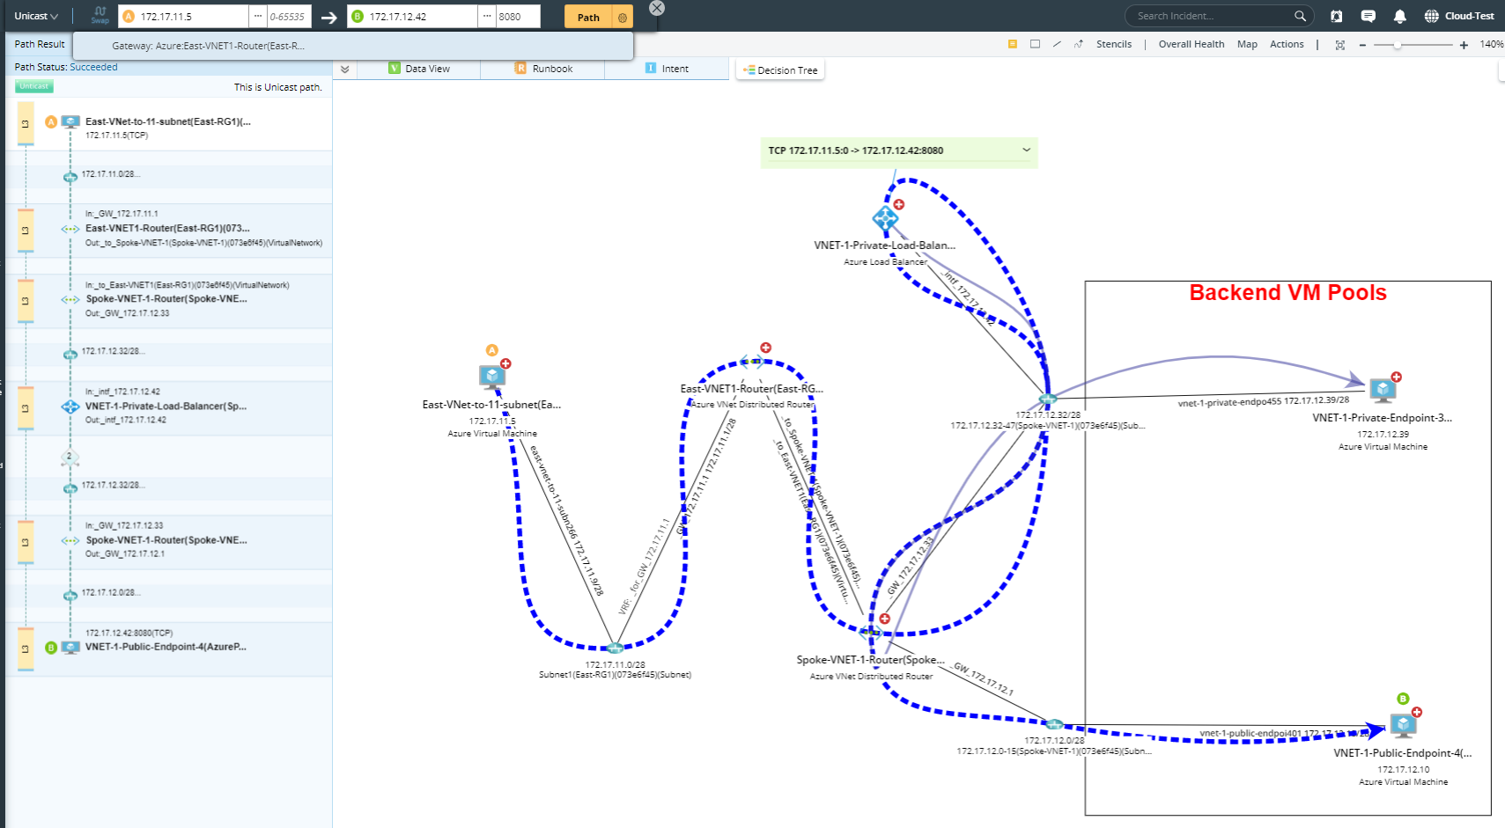Open the chat messages icon
Viewport: 1505px width, 828px height.
point(1368,15)
